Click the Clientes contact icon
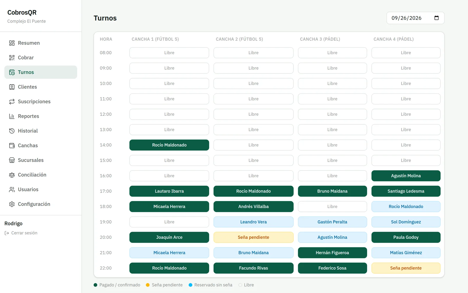 [12, 87]
